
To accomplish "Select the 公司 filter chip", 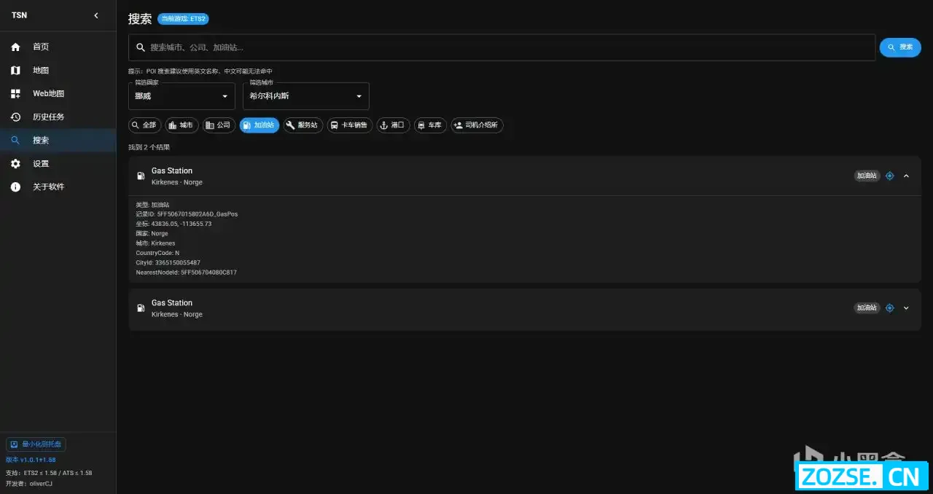I will point(219,125).
